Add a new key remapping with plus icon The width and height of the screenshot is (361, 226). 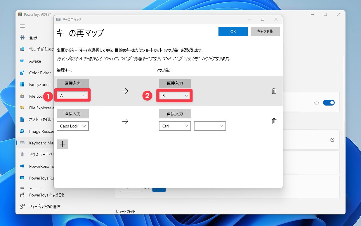click(62, 144)
